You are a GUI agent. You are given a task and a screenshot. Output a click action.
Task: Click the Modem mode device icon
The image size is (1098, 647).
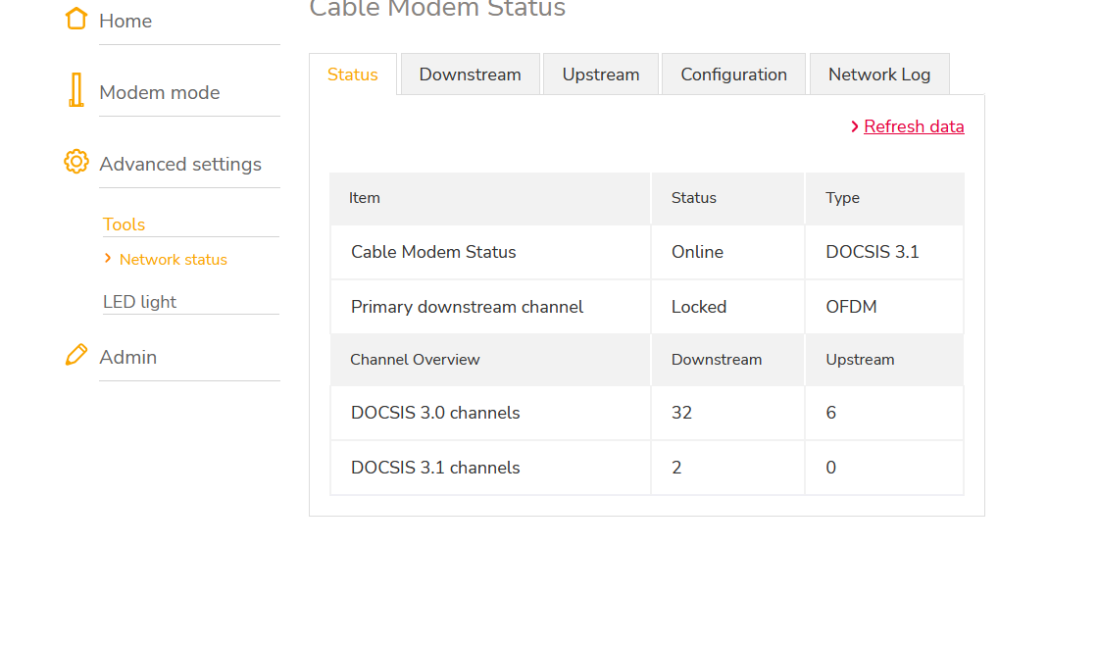(x=75, y=90)
